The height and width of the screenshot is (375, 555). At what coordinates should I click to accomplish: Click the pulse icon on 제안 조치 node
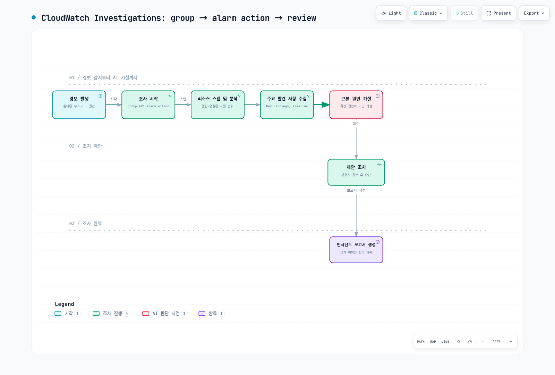pos(379,165)
